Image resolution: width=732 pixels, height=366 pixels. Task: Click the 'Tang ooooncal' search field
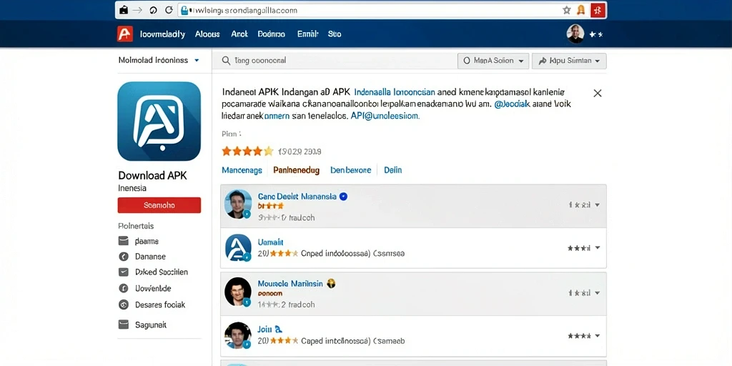334,61
